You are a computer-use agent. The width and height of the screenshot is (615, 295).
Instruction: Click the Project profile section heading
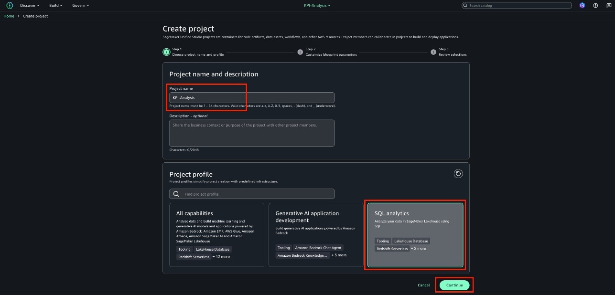[x=191, y=174]
